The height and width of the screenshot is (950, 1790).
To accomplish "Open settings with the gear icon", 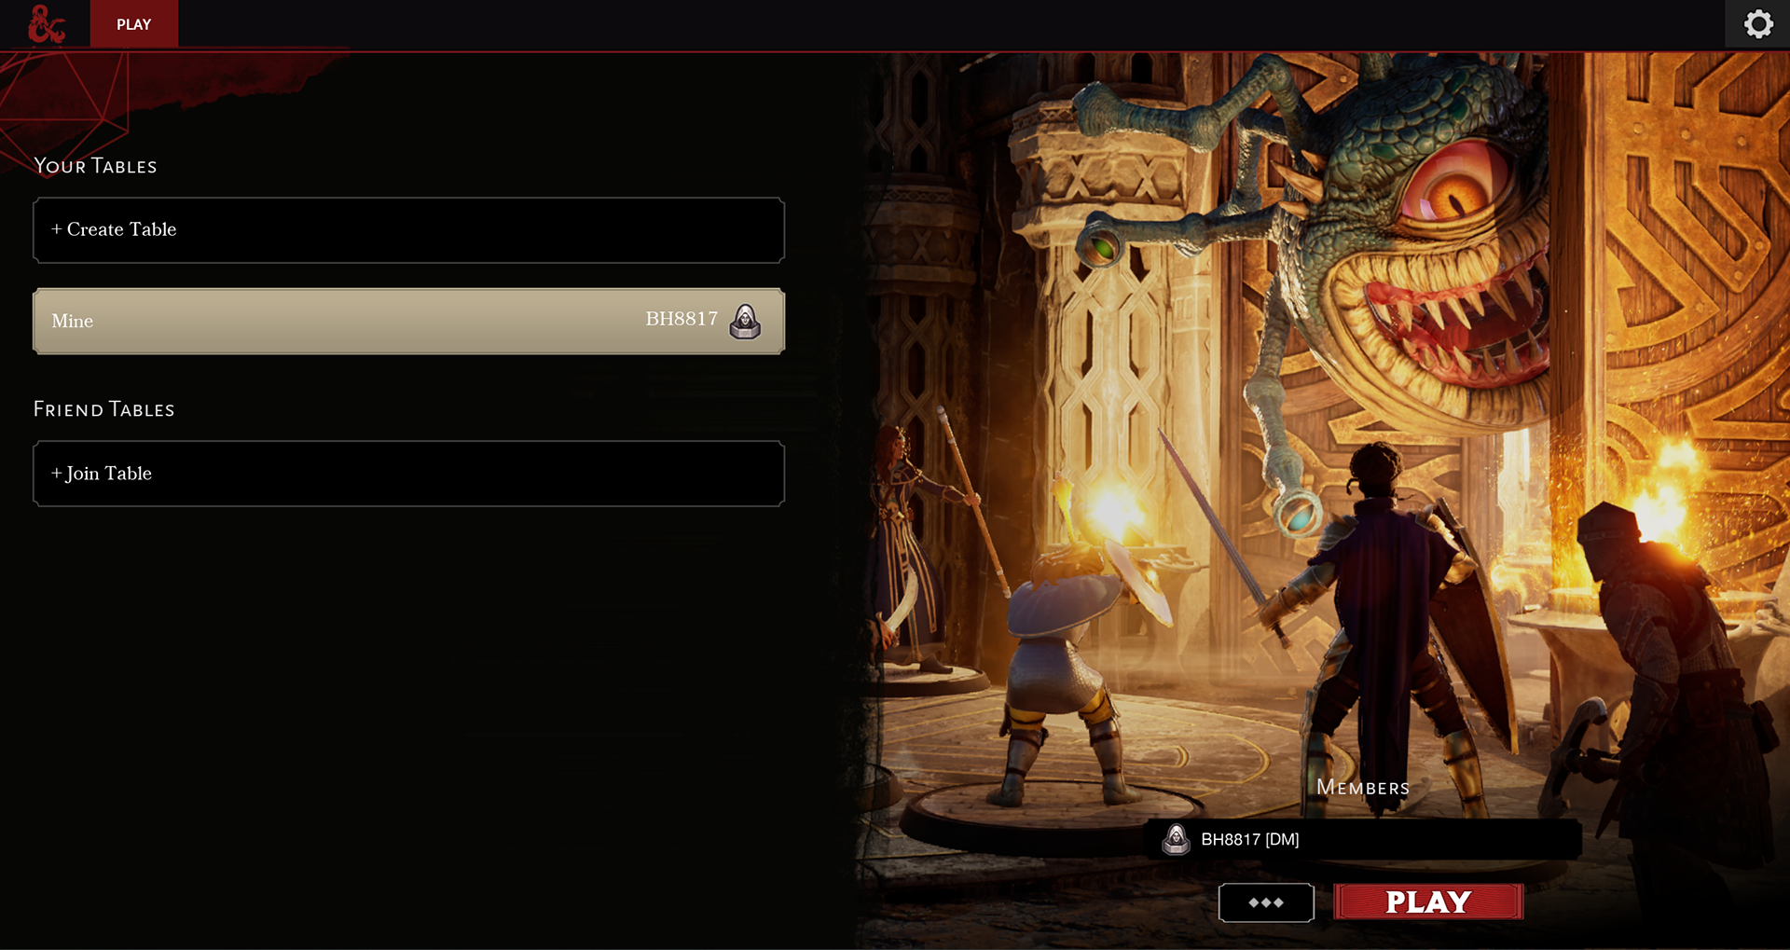I will pos(1757,23).
